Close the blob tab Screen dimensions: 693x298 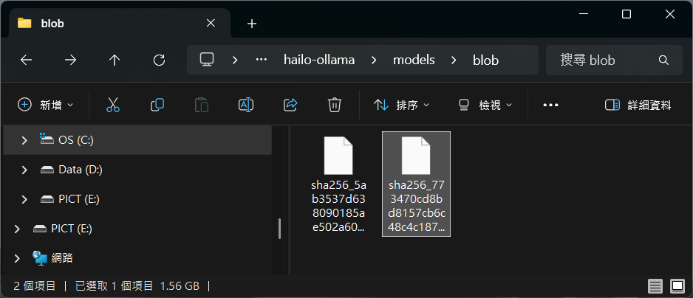[211, 24]
